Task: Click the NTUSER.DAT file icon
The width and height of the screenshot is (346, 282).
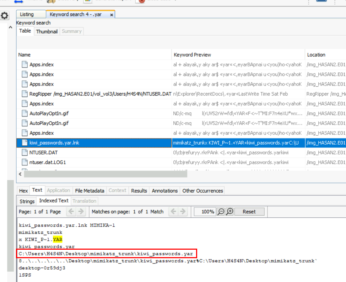Action: [24, 152]
